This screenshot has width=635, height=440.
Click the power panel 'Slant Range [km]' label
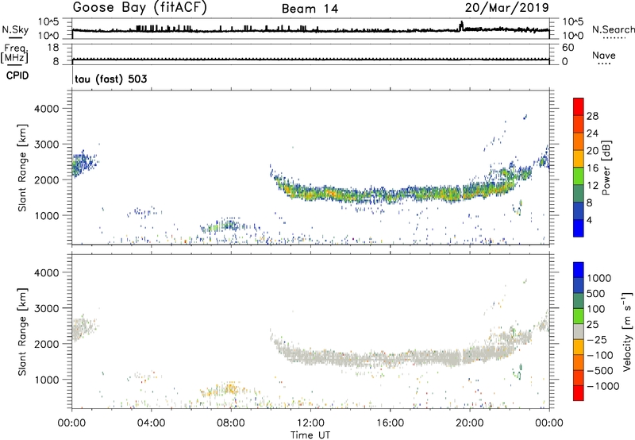point(22,168)
